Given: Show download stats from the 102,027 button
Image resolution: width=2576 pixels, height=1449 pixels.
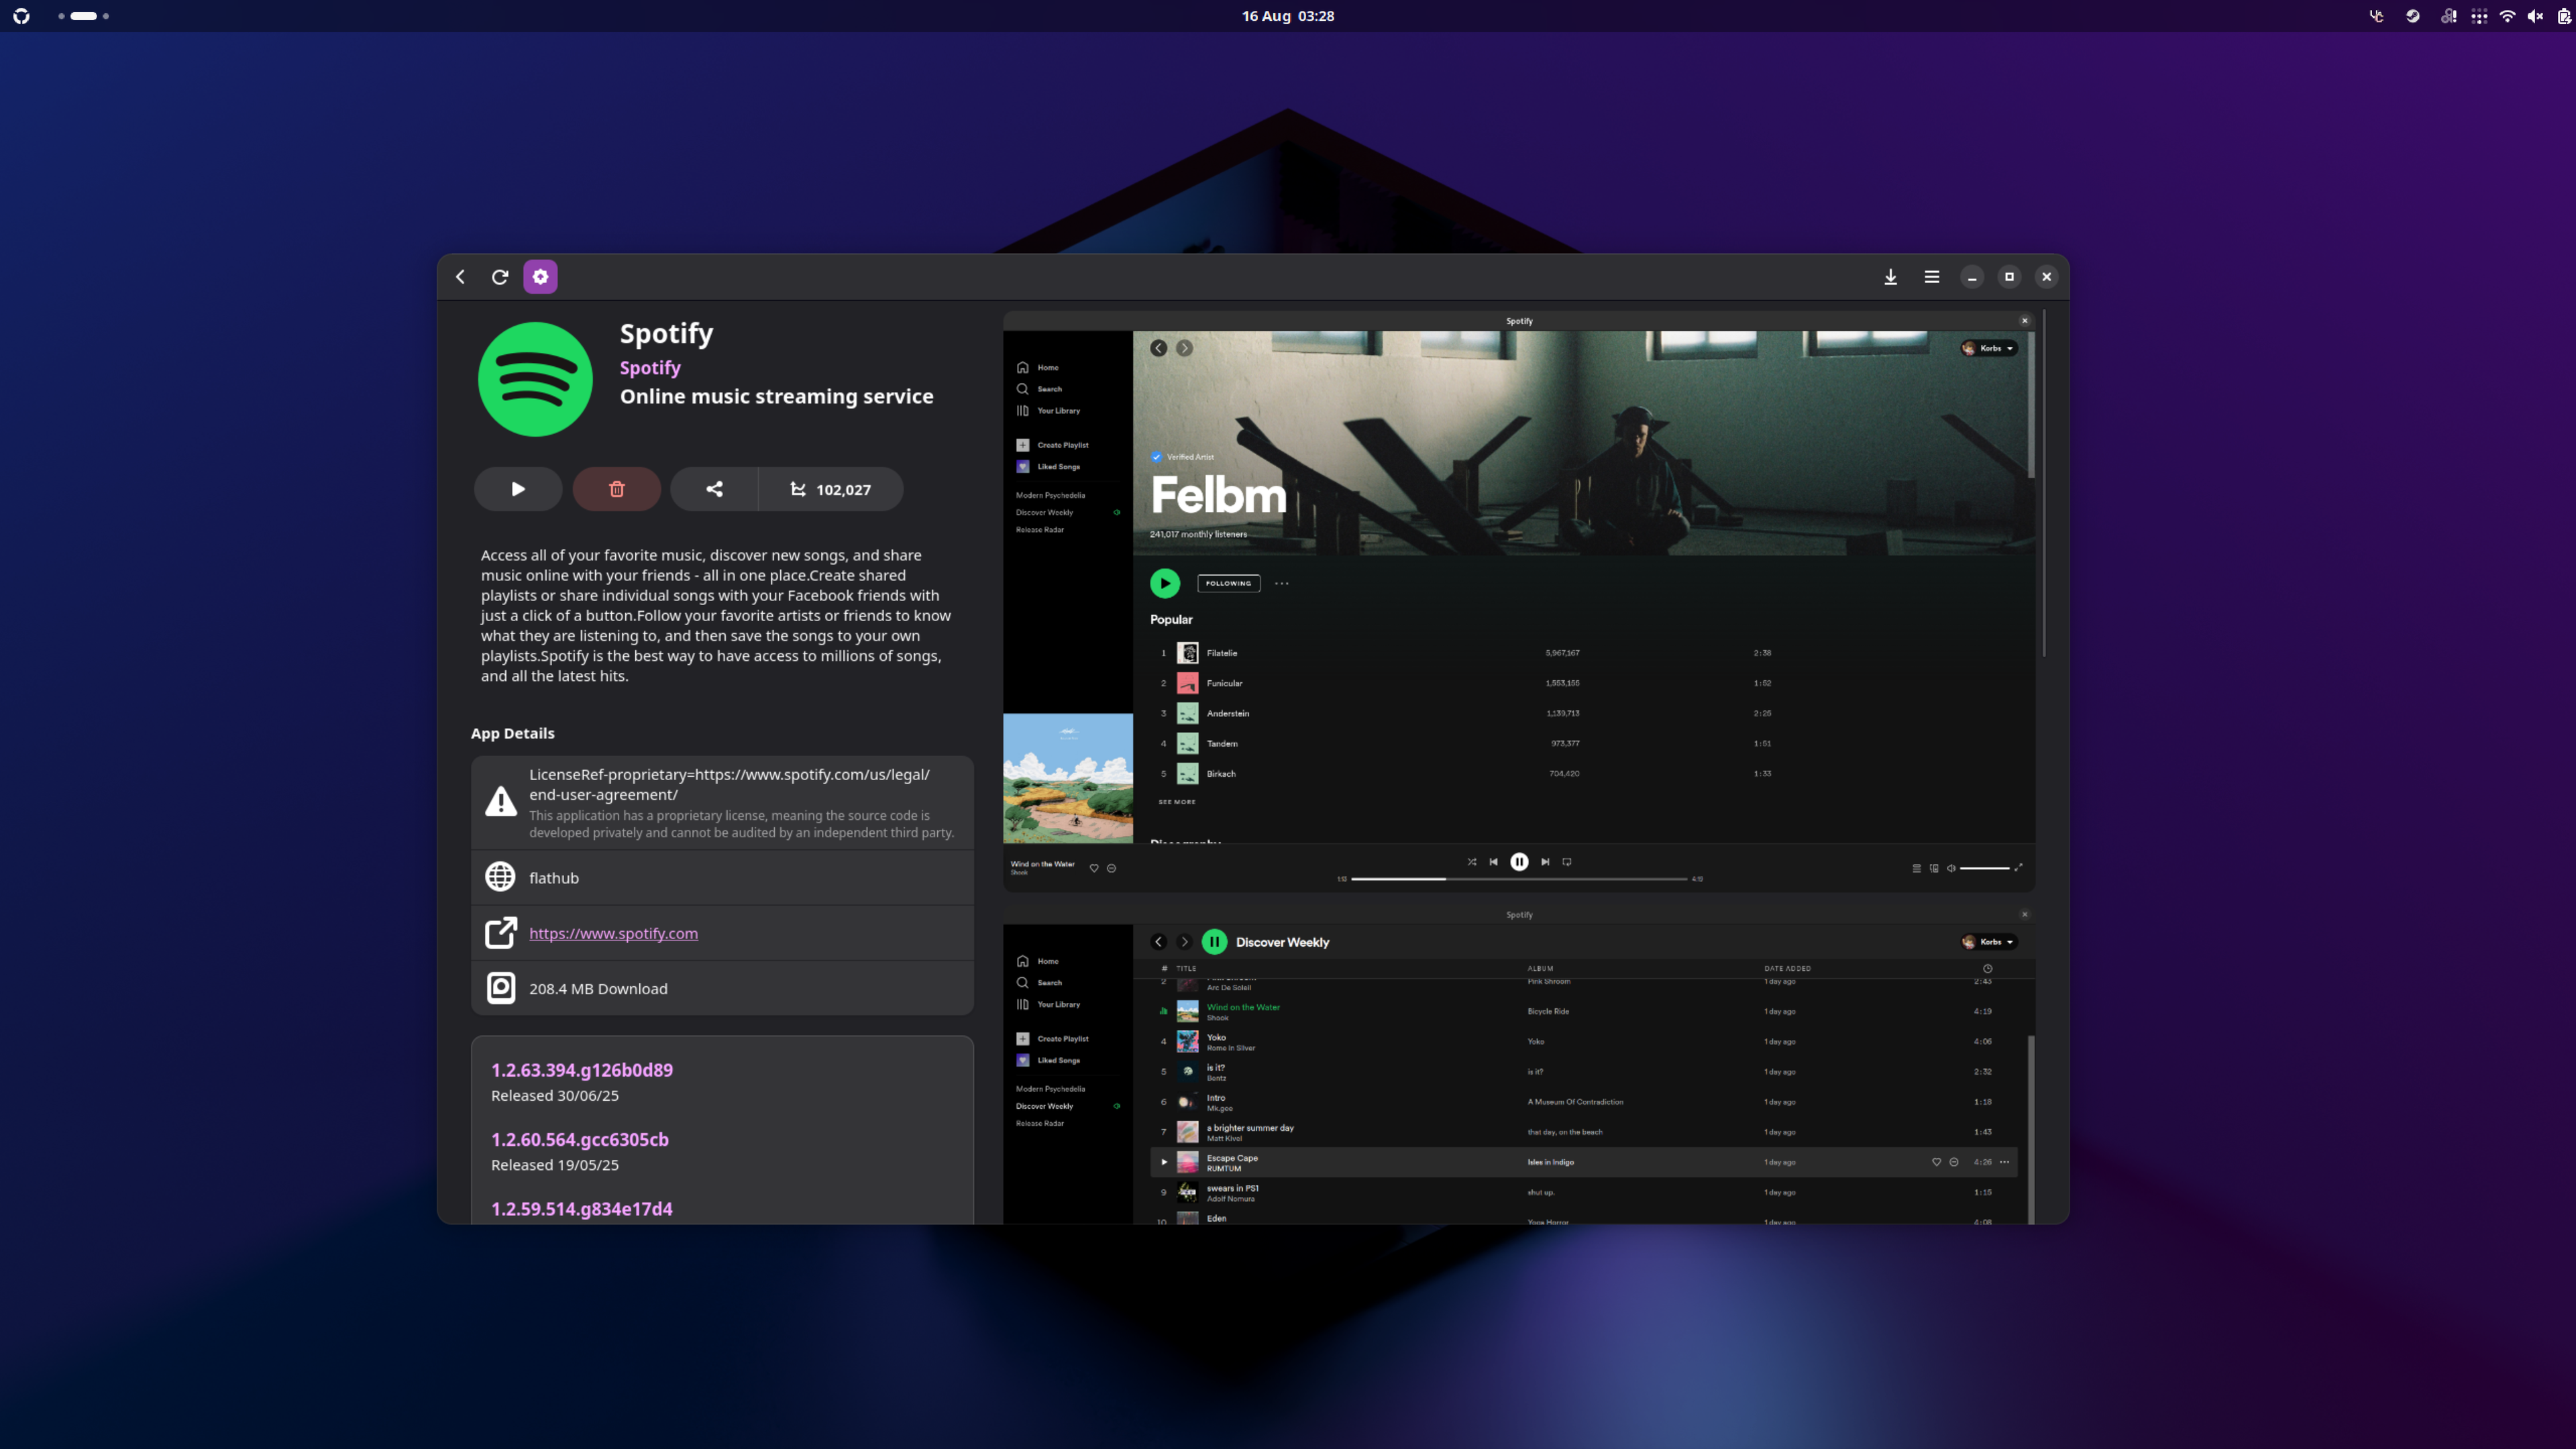Looking at the screenshot, I should [831, 489].
